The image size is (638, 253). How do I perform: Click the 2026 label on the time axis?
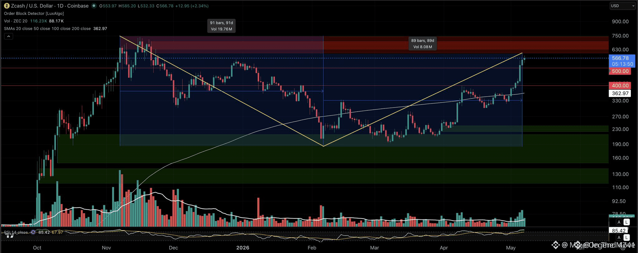coord(243,248)
